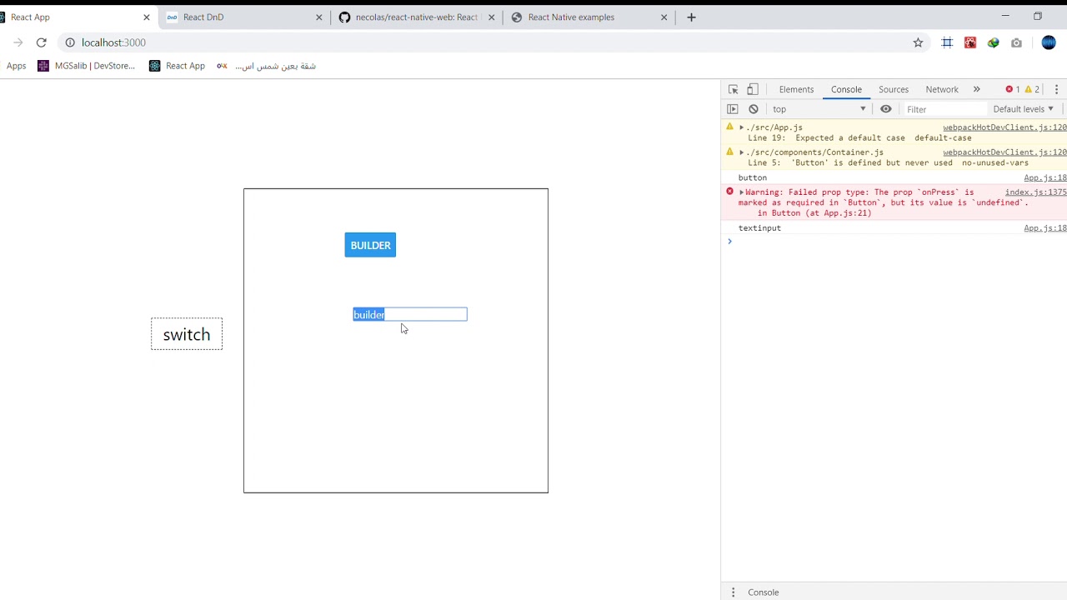1067x600 pixels.
Task: Clear the console with the ban icon
Action: [x=754, y=109]
